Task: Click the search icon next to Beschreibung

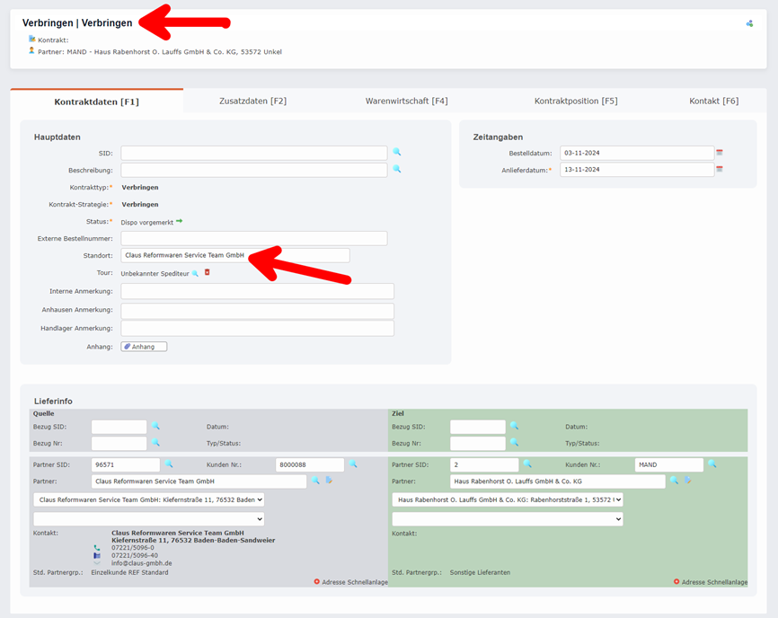Action: point(397,169)
